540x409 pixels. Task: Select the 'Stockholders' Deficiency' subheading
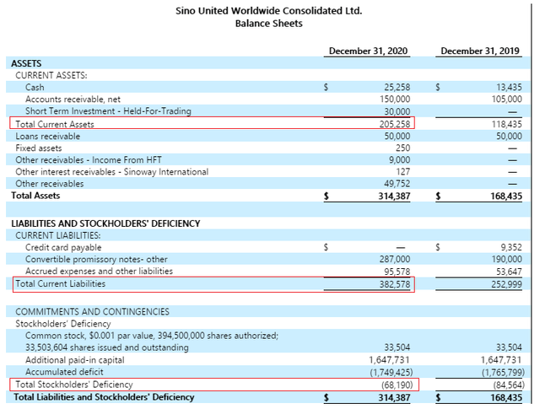63,324
